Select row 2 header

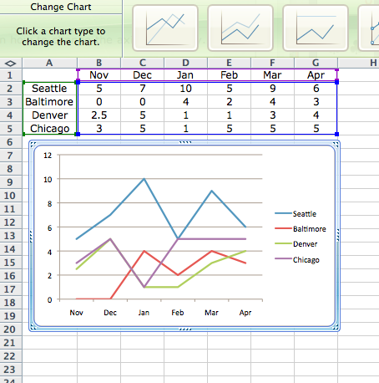point(11,89)
